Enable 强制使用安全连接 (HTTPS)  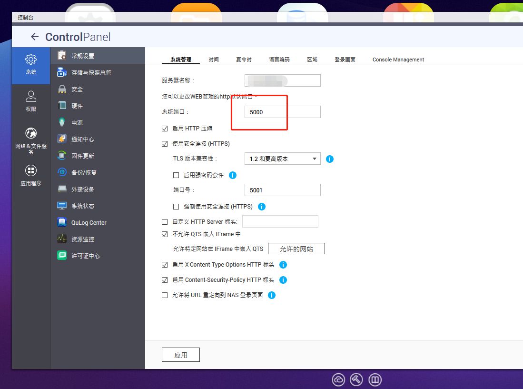click(176, 207)
